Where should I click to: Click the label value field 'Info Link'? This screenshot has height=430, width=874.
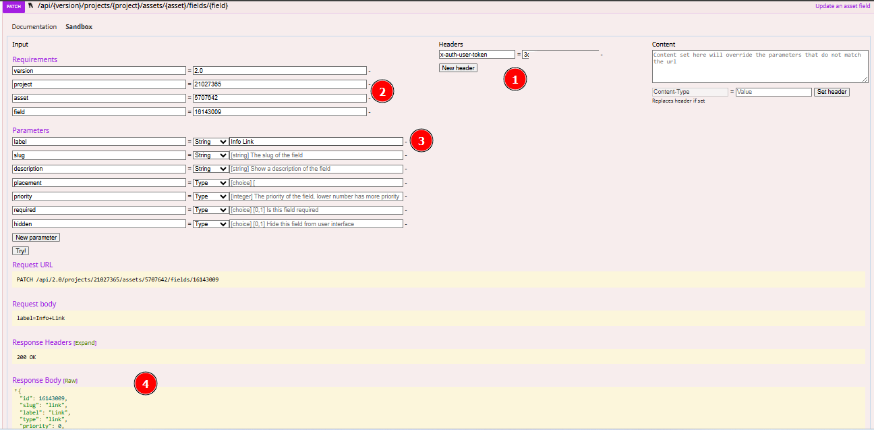tap(316, 142)
